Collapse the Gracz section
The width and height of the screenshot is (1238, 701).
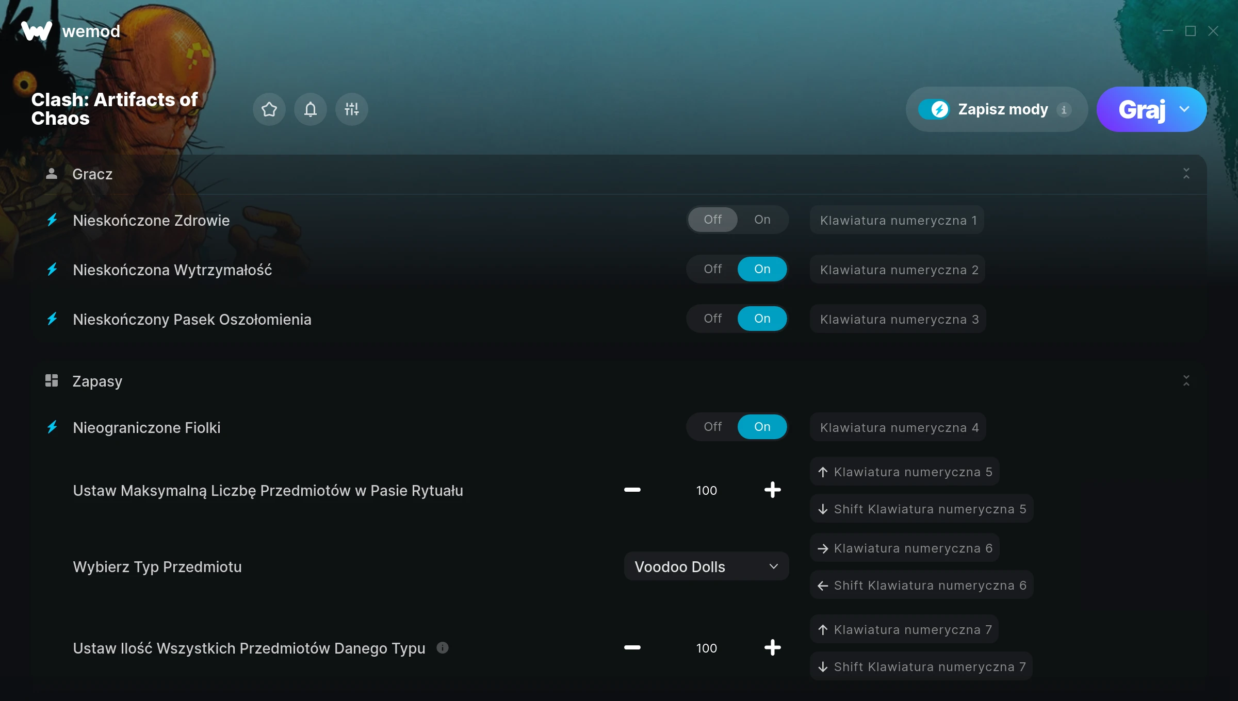click(x=1186, y=174)
